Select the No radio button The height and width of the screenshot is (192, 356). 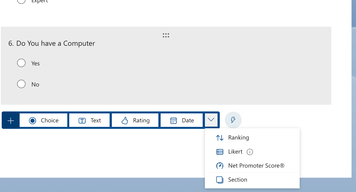(x=21, y=84)
